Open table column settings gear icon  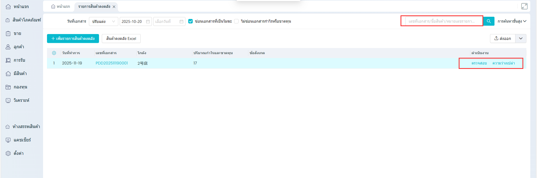click(x=54, y=53)
